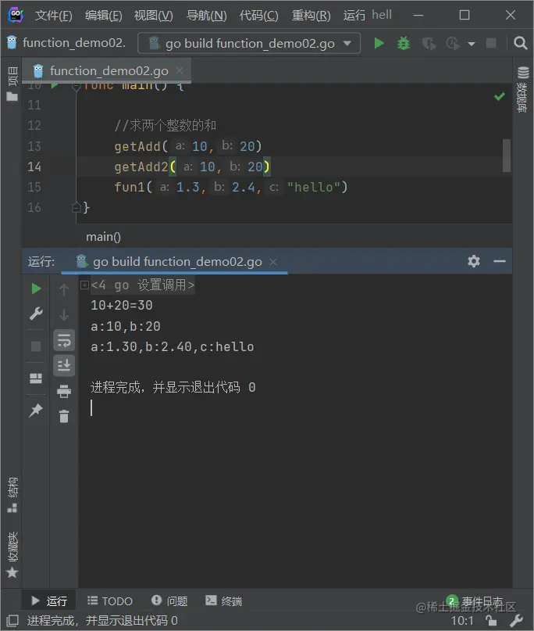The image size is (534, 631).
Task: Click the main() breadcrumb
Action: click(x=103, y=237)
